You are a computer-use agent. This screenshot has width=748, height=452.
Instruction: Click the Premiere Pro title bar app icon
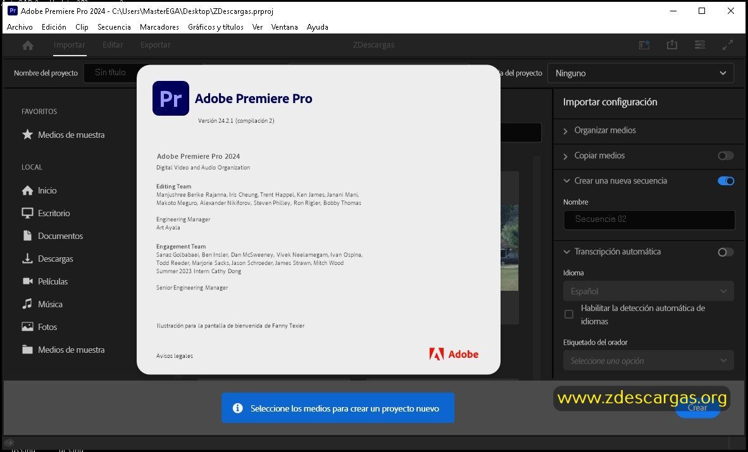click(13, 11)
